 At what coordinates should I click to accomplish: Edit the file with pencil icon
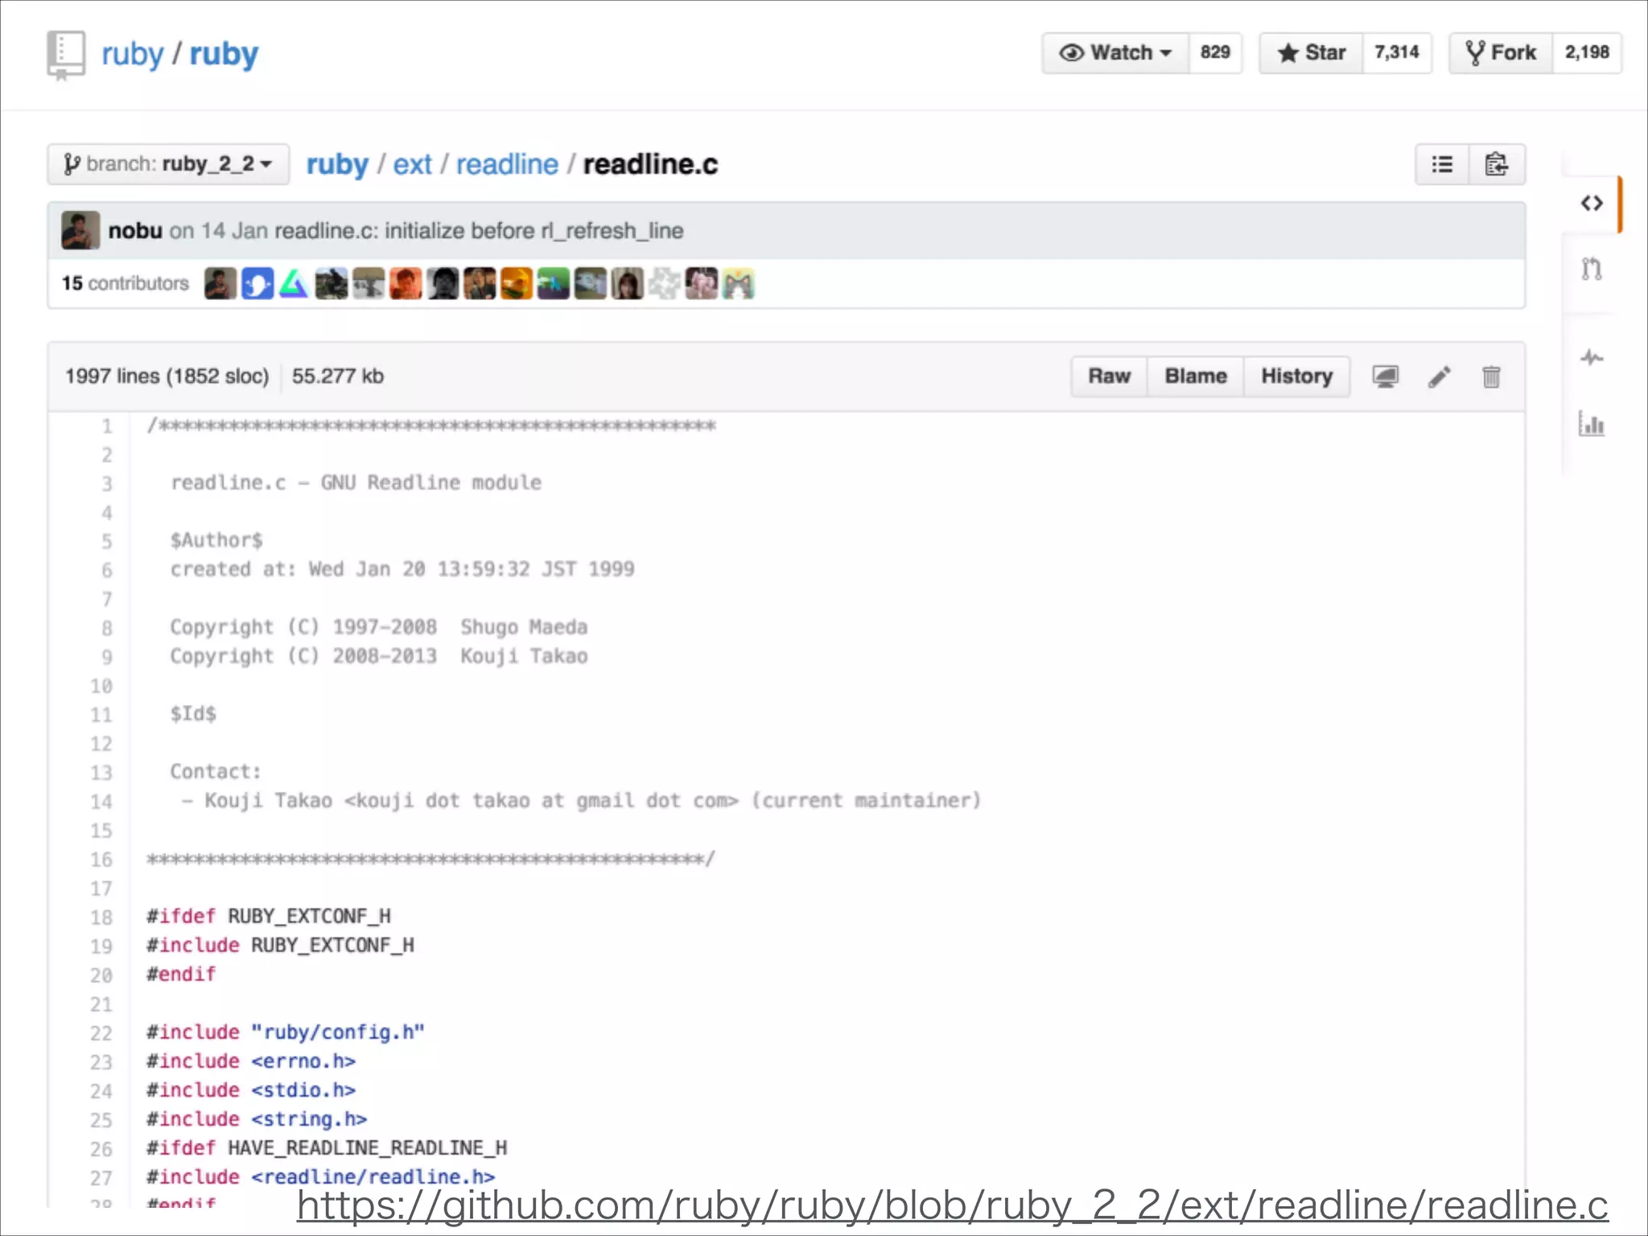coord(1439,377)
